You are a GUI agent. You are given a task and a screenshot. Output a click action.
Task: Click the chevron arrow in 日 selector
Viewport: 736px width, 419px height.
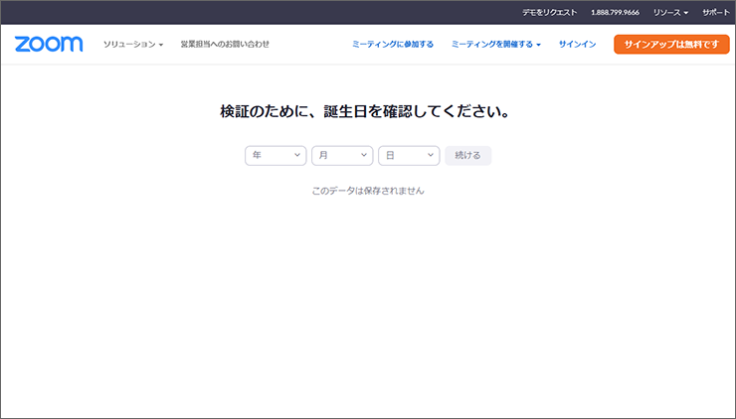click(x=430, y=156)
